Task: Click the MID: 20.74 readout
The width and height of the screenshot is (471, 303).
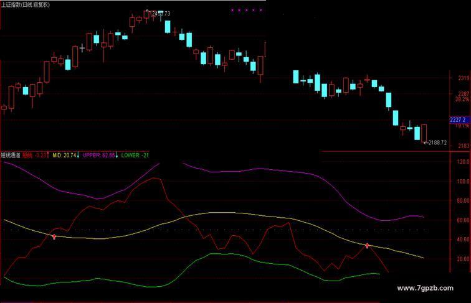Action: click(x=64, y=155)
